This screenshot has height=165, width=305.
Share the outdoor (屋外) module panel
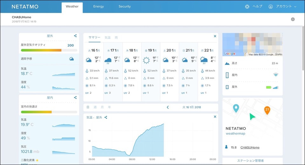click(x=75, y=36)
